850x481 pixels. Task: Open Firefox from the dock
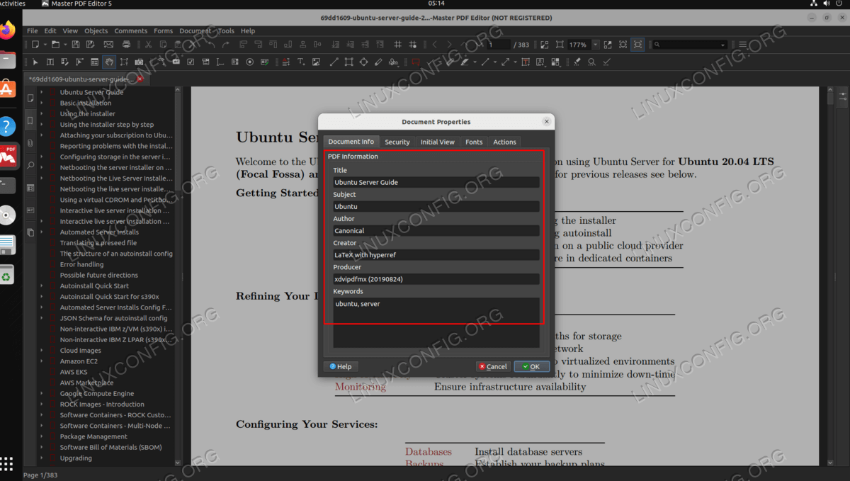7,30
